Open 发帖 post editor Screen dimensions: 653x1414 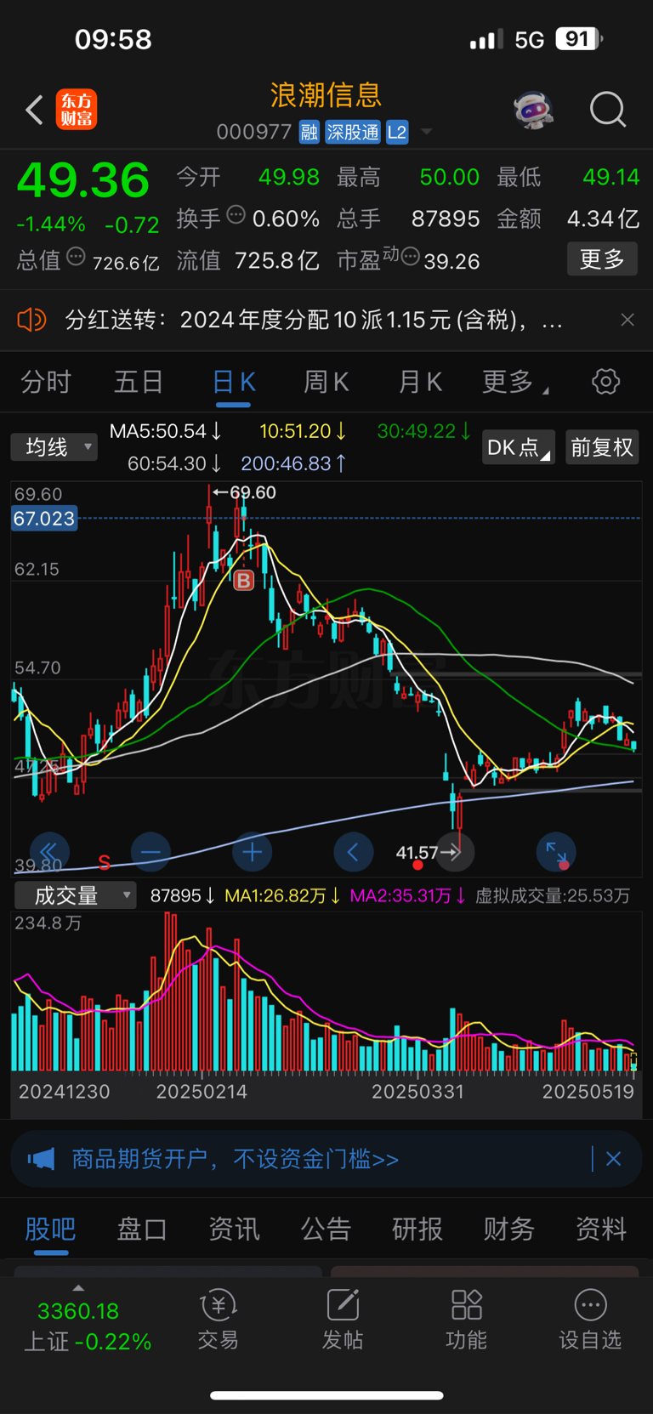[x=343, y=1320]
